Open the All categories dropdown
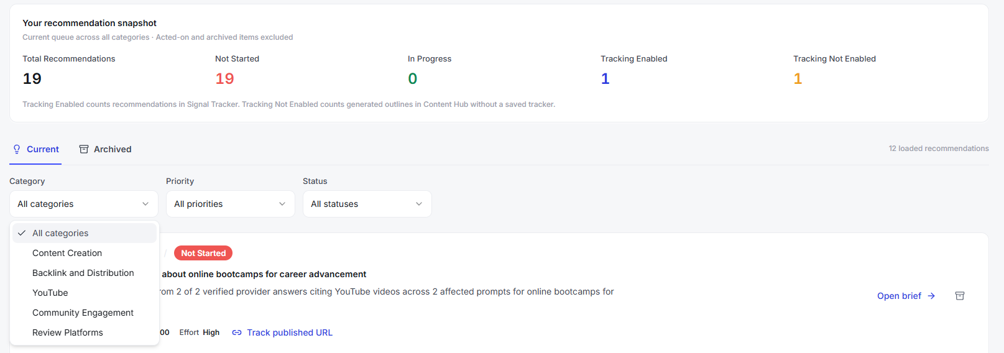The height and width of the screenshot is (353, 1004). 84,204
